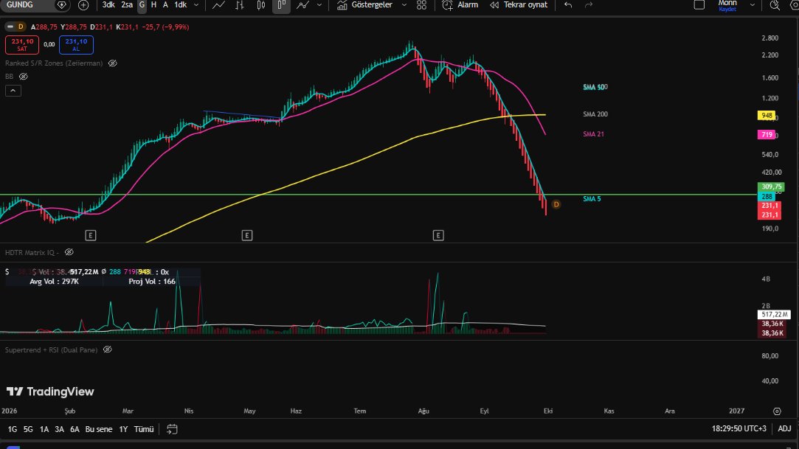799x449 pixels.
Task: Click the E earnings marker near May
Action: 246,235
